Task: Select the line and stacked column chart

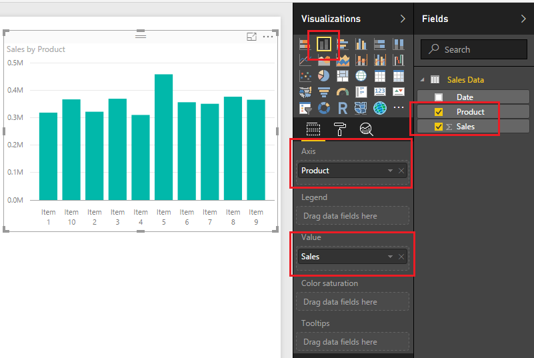Action: [361, 60]
